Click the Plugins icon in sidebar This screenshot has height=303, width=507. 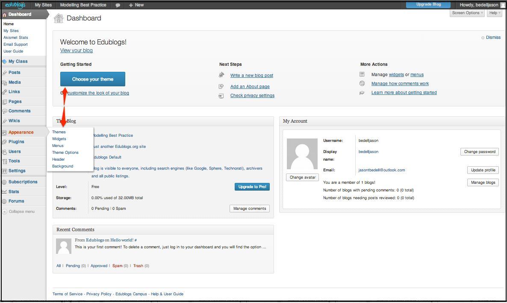pyautogui.click(x=5, y=142)
